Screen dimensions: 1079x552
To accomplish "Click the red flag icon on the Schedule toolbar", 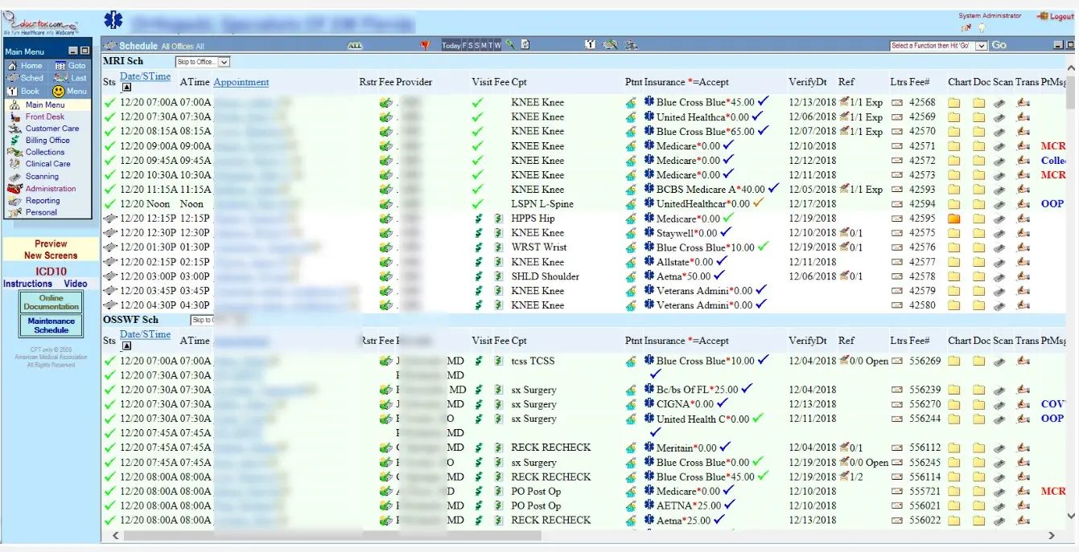I will pos(424,44).
